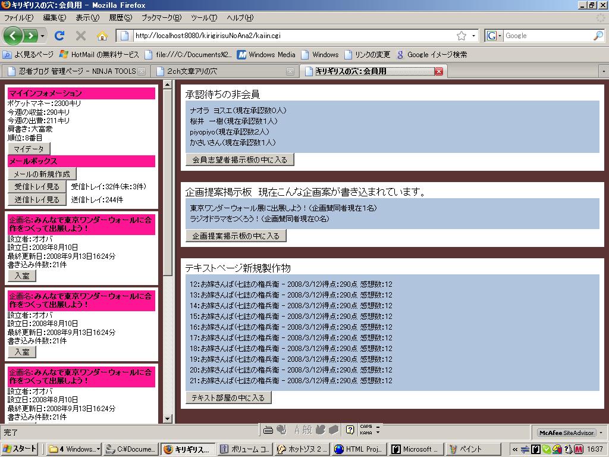This screenshot has height=457, width=609.
Task: Switch to the HTML Proj... taskbar item
Action: (360, 449)
